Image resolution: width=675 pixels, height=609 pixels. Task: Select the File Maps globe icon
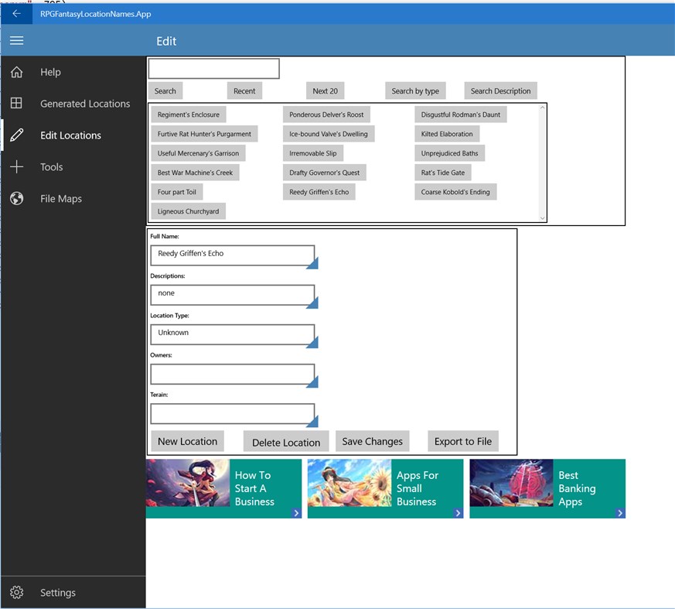[15, 198]
